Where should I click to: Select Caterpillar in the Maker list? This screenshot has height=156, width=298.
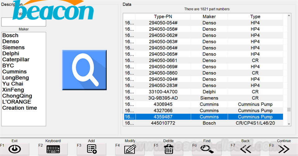tap(16, 60)
